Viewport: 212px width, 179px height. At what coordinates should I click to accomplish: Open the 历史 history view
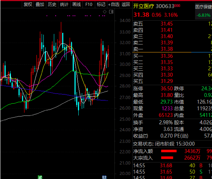tap(52, 5)
